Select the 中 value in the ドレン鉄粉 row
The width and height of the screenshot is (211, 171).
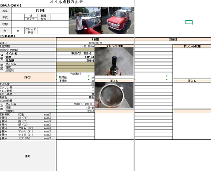click(93, 91)
